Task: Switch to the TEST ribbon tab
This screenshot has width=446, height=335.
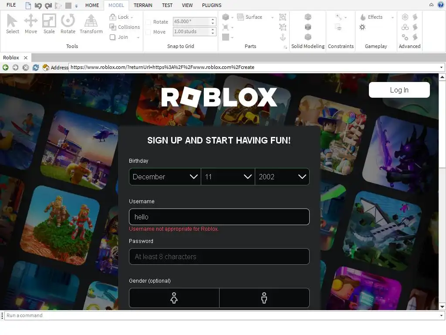Action: point(167,5)
